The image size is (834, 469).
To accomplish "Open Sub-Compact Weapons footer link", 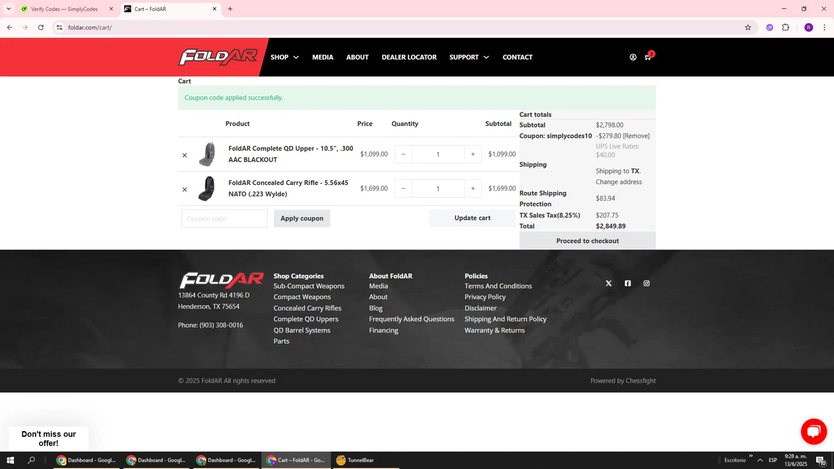I will click(x=309, y=286).
